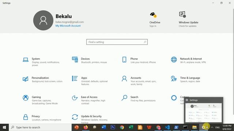
Task: Click Check for updates under Windows Update
Action: (x=188, y=26)
